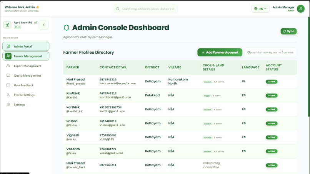Viewport: 310px width, 174px height.
Task: Click the Farmer Management people icon
Action: point(8,56)
